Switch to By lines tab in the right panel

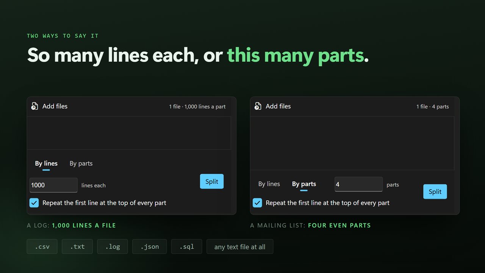click(x=269, y=184)
